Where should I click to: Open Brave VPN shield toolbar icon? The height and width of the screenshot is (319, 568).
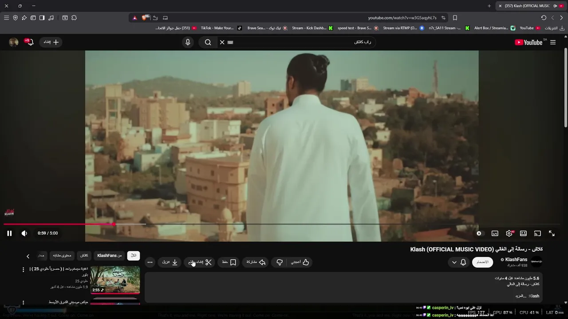[x=16, y=18]
